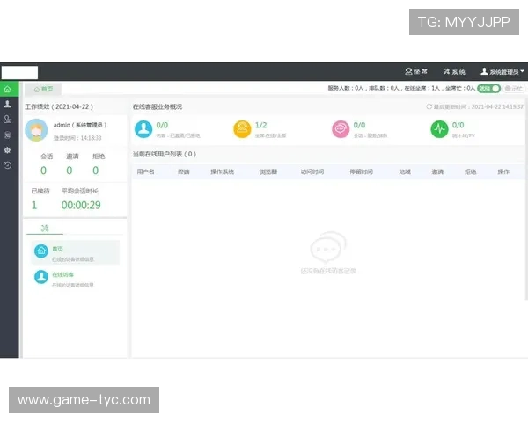This screenshot has width=528, height=422.
Task: Toggle the green ready-status switch
Action: pyautogui.click(x=488, y=89)
